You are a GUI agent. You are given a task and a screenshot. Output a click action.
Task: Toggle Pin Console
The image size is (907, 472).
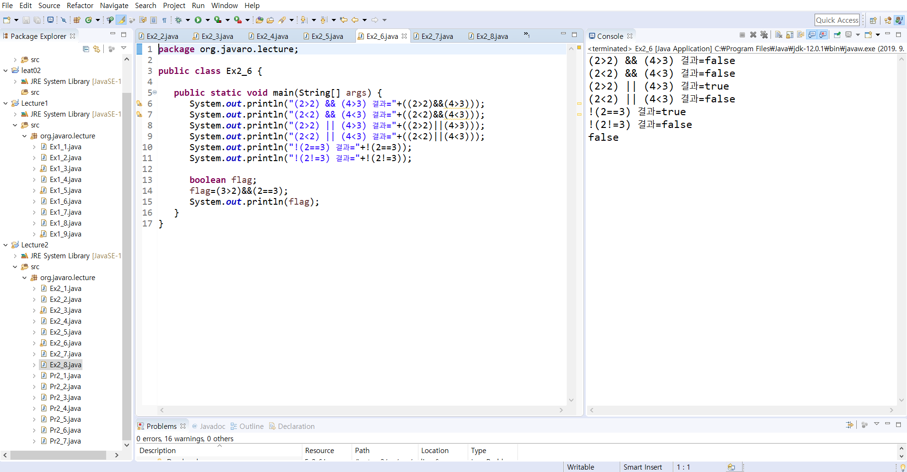tap(837, 35)
